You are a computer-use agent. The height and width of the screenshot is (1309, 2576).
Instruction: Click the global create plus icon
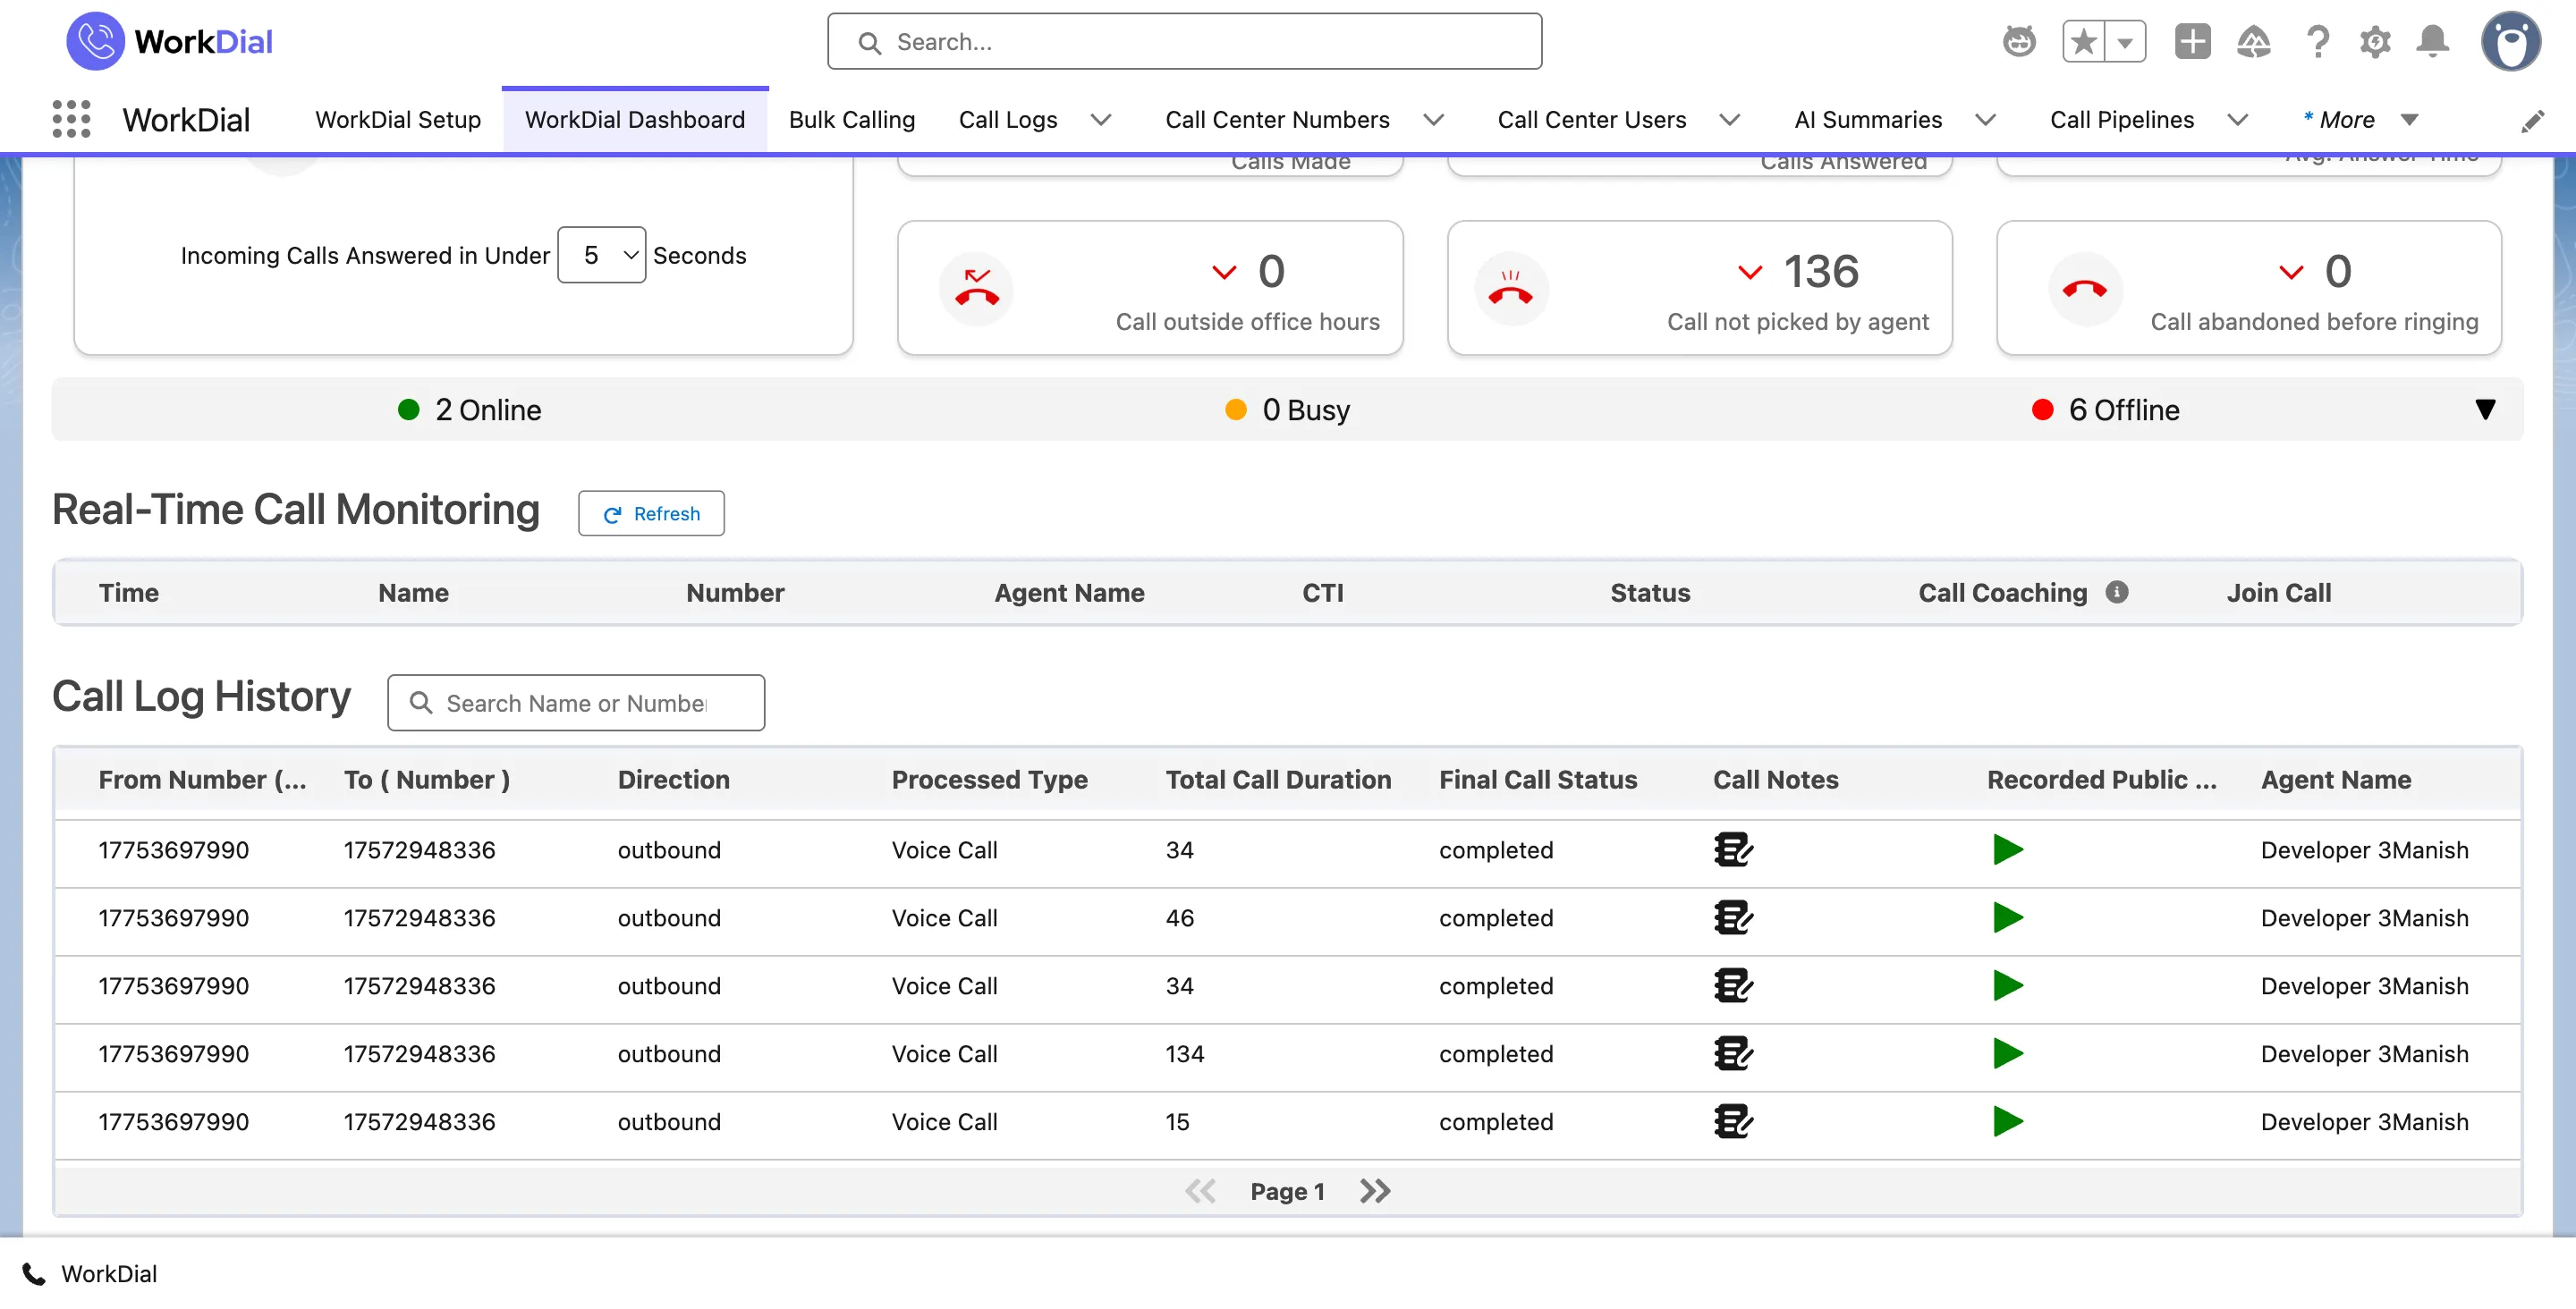2193,42
